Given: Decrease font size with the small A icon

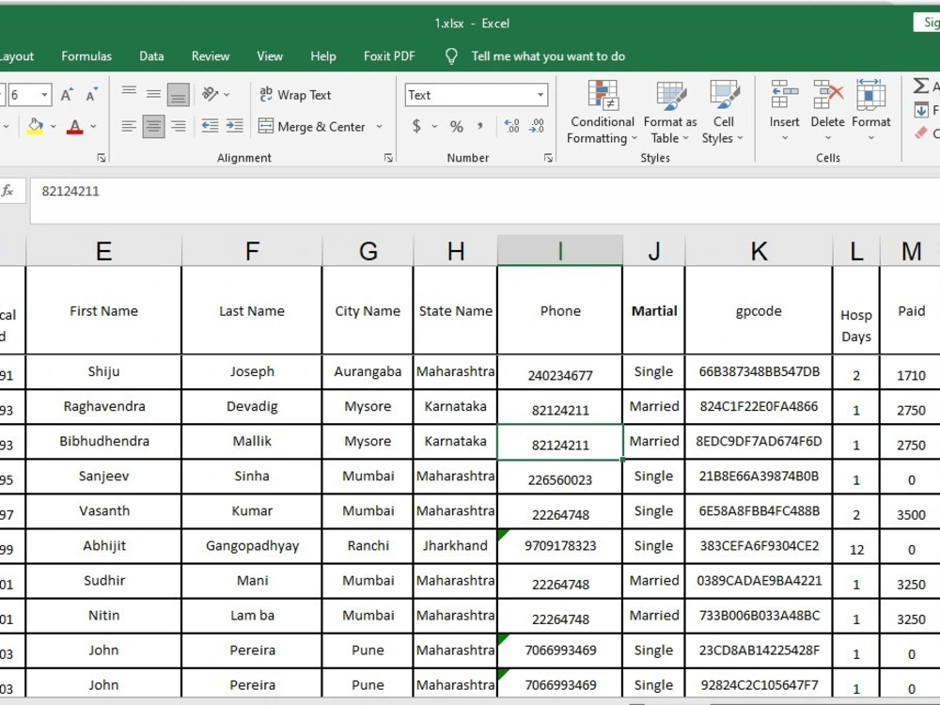Looking at the screenshot, I should tap(92, 95).
